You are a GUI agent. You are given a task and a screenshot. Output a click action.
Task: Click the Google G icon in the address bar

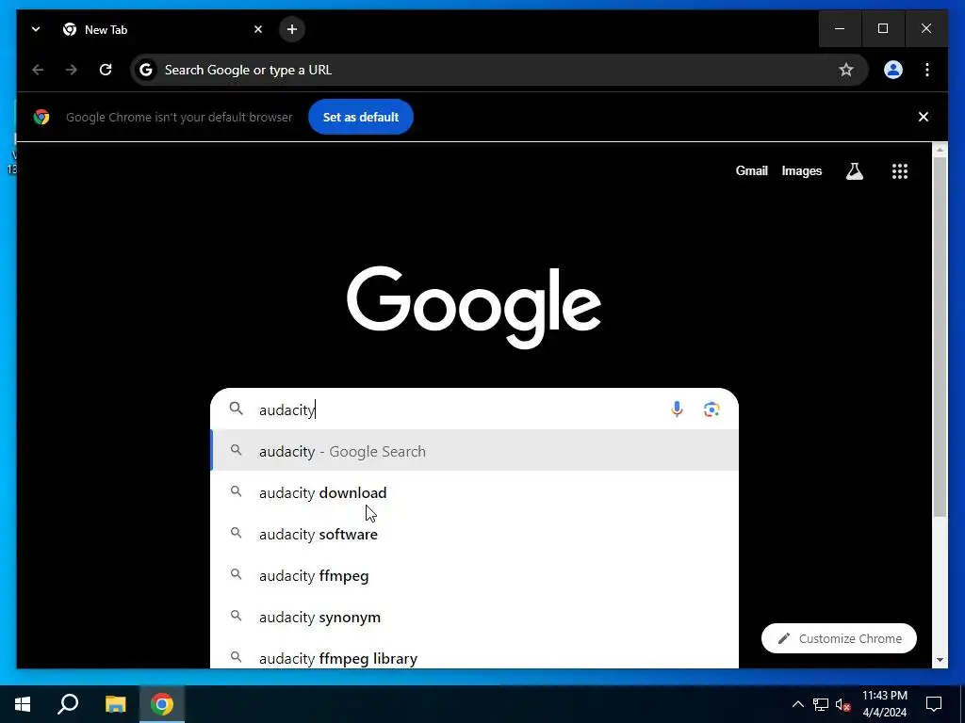tap(146, 70)
